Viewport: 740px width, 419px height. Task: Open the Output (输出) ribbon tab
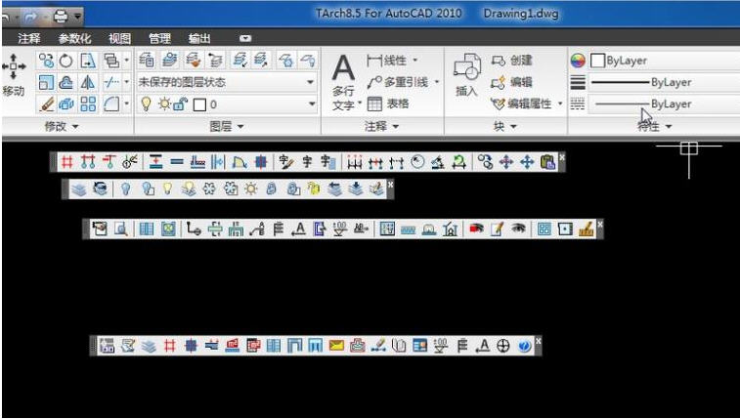[199, 39]
